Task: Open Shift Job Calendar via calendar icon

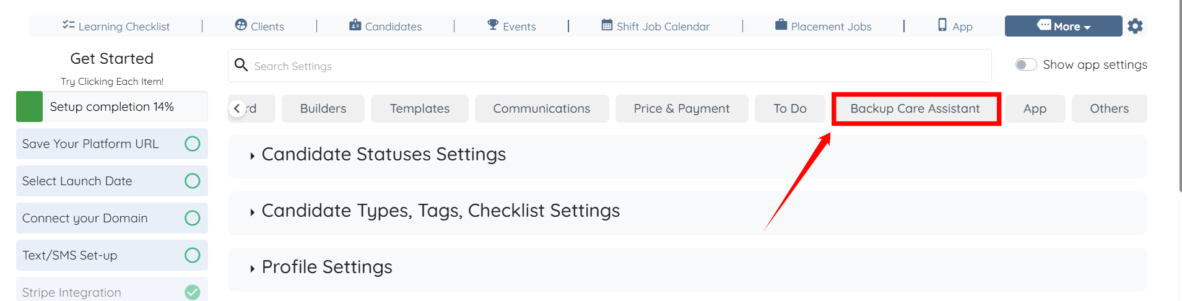Action: point(607,25)
